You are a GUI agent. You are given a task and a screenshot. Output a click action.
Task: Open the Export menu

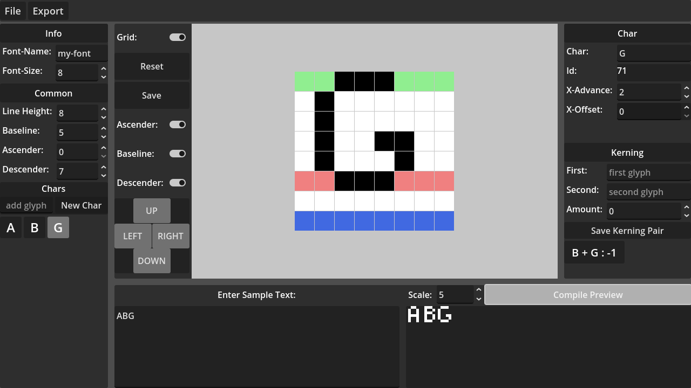click(x=48, y=11)
